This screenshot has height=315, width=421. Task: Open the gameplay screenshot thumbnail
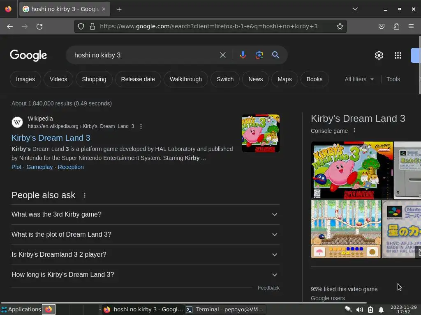(346, 229)
